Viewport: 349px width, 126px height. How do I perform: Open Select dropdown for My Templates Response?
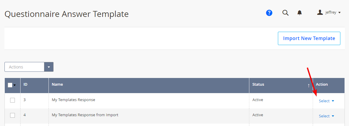tap(326, 101)
